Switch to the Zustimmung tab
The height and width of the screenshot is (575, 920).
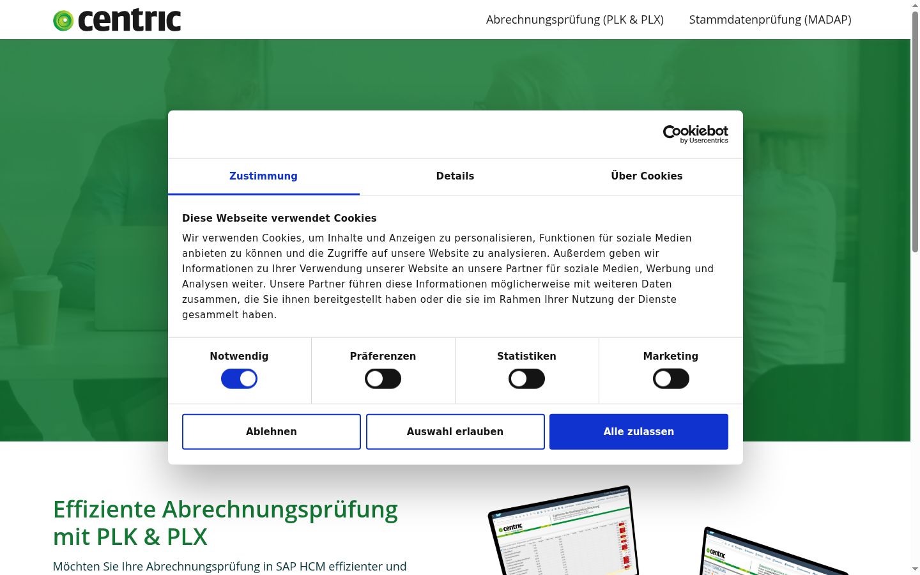pos(263,176)
